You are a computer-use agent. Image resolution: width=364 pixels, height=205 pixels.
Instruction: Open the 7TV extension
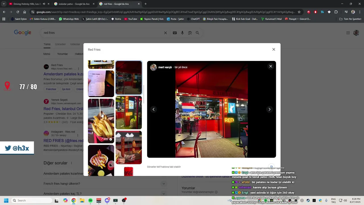coord(322,12)
